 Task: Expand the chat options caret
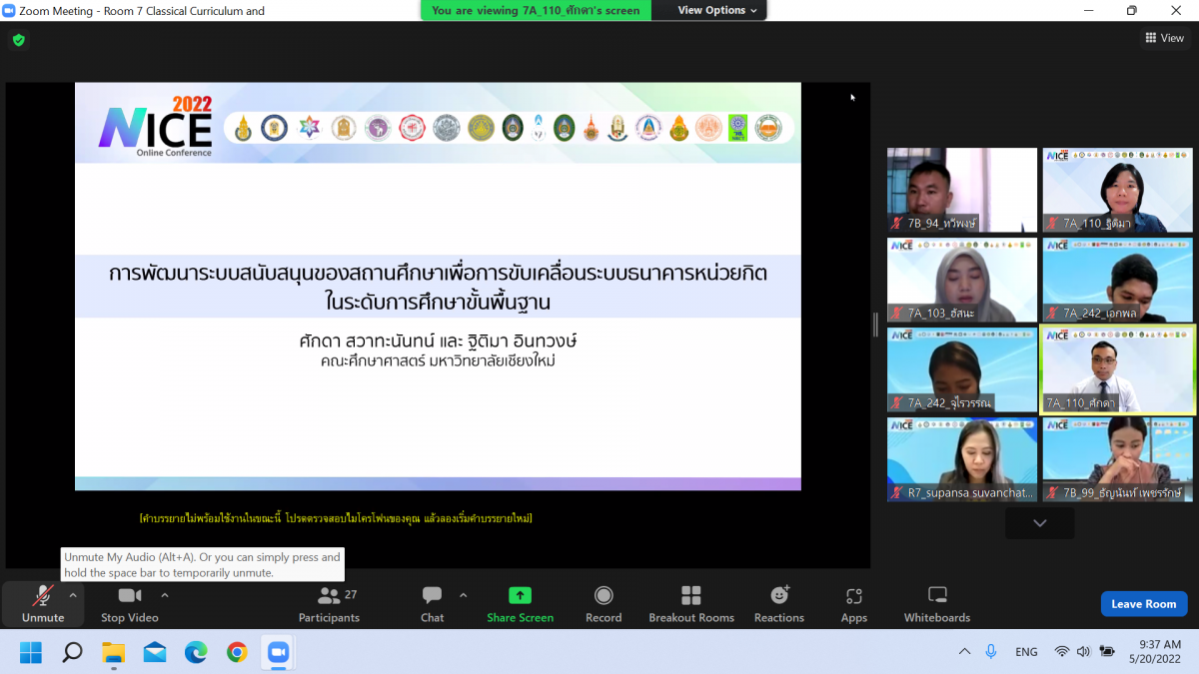click(463, 595)
